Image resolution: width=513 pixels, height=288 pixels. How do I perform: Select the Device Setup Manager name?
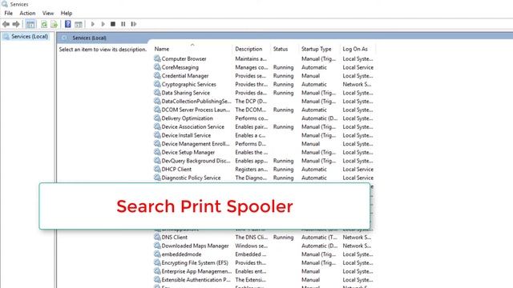click(x=188, y=152)
